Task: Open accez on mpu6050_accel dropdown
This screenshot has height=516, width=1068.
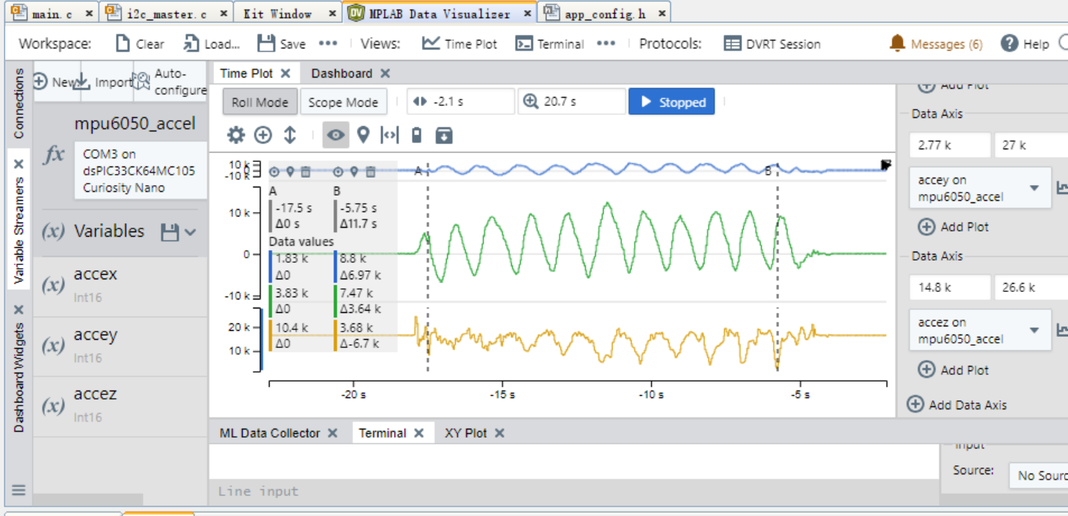Action: (x=981, y=330)
